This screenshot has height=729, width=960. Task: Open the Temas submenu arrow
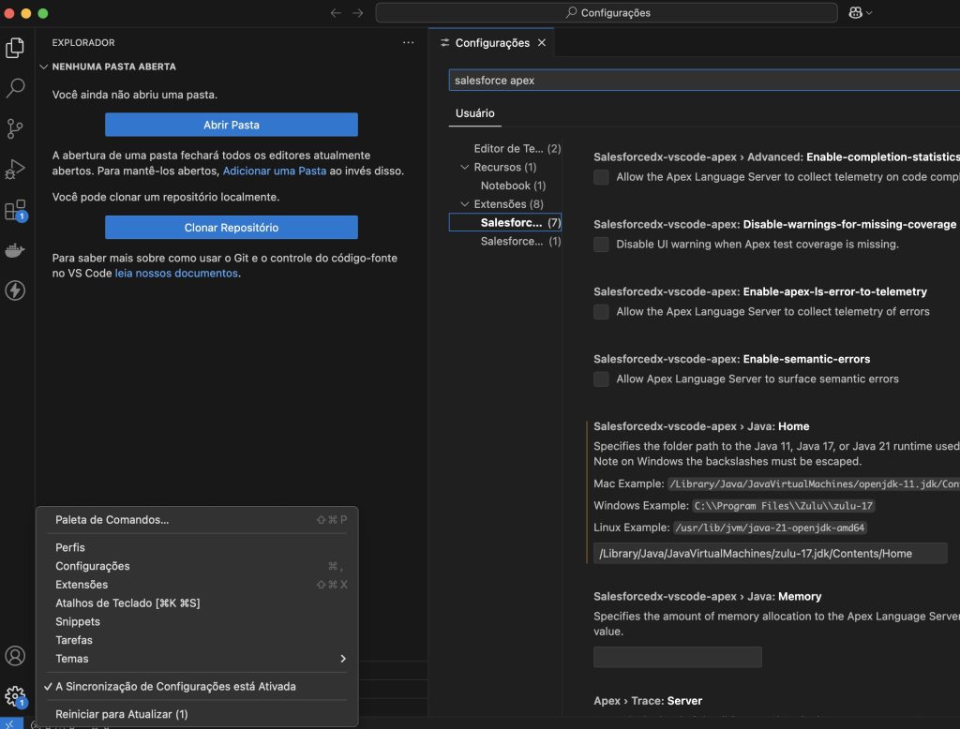tap(343, 659)
